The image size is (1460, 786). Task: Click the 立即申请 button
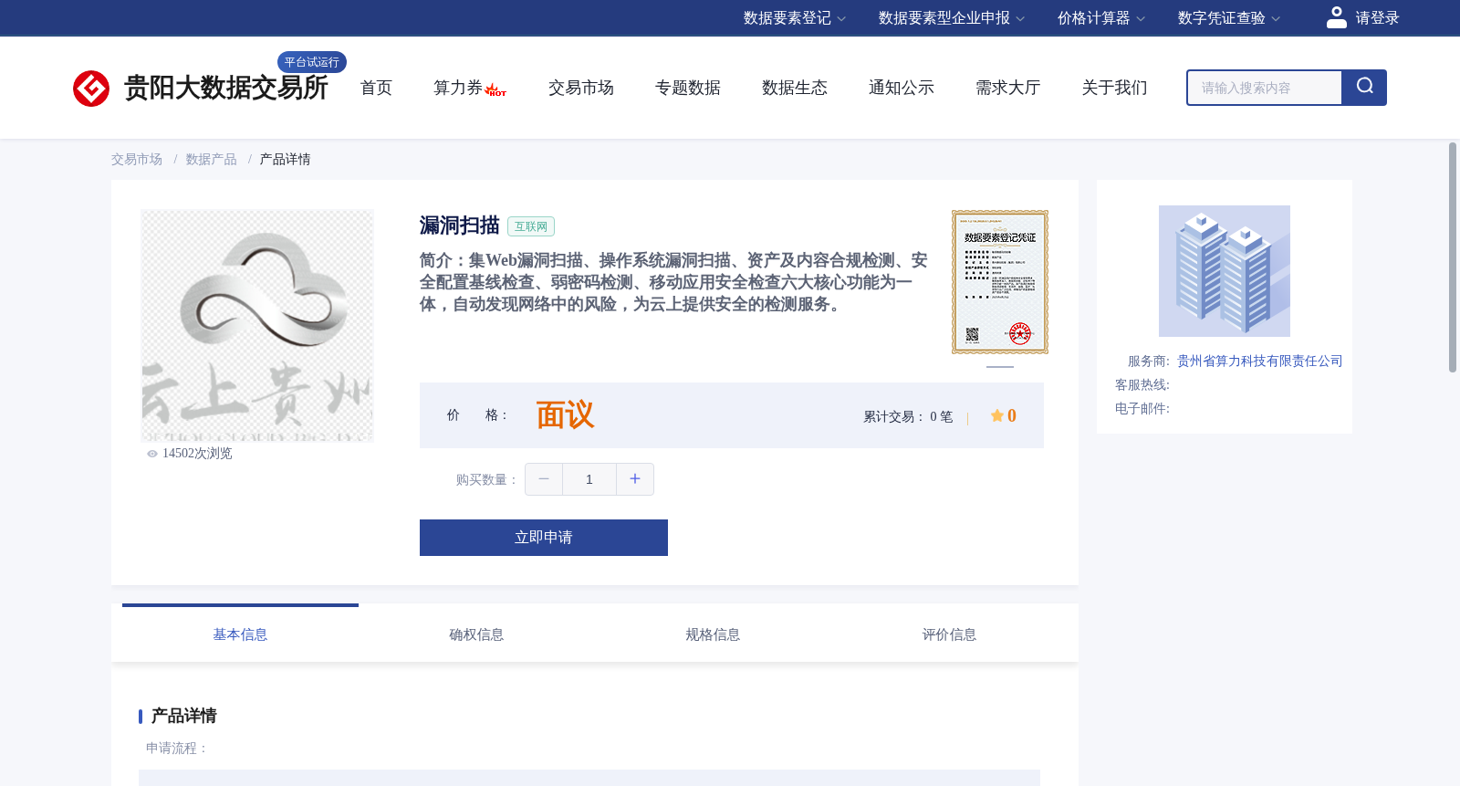click(x=544, y=538)
